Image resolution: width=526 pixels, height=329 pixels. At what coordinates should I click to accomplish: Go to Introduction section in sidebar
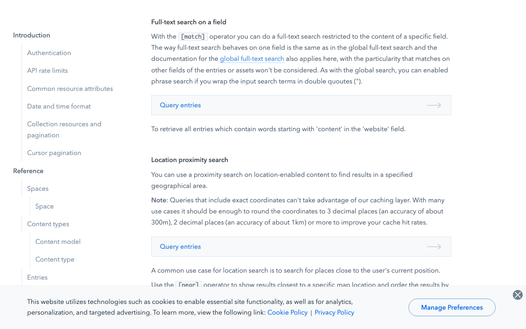click(32, 35)
